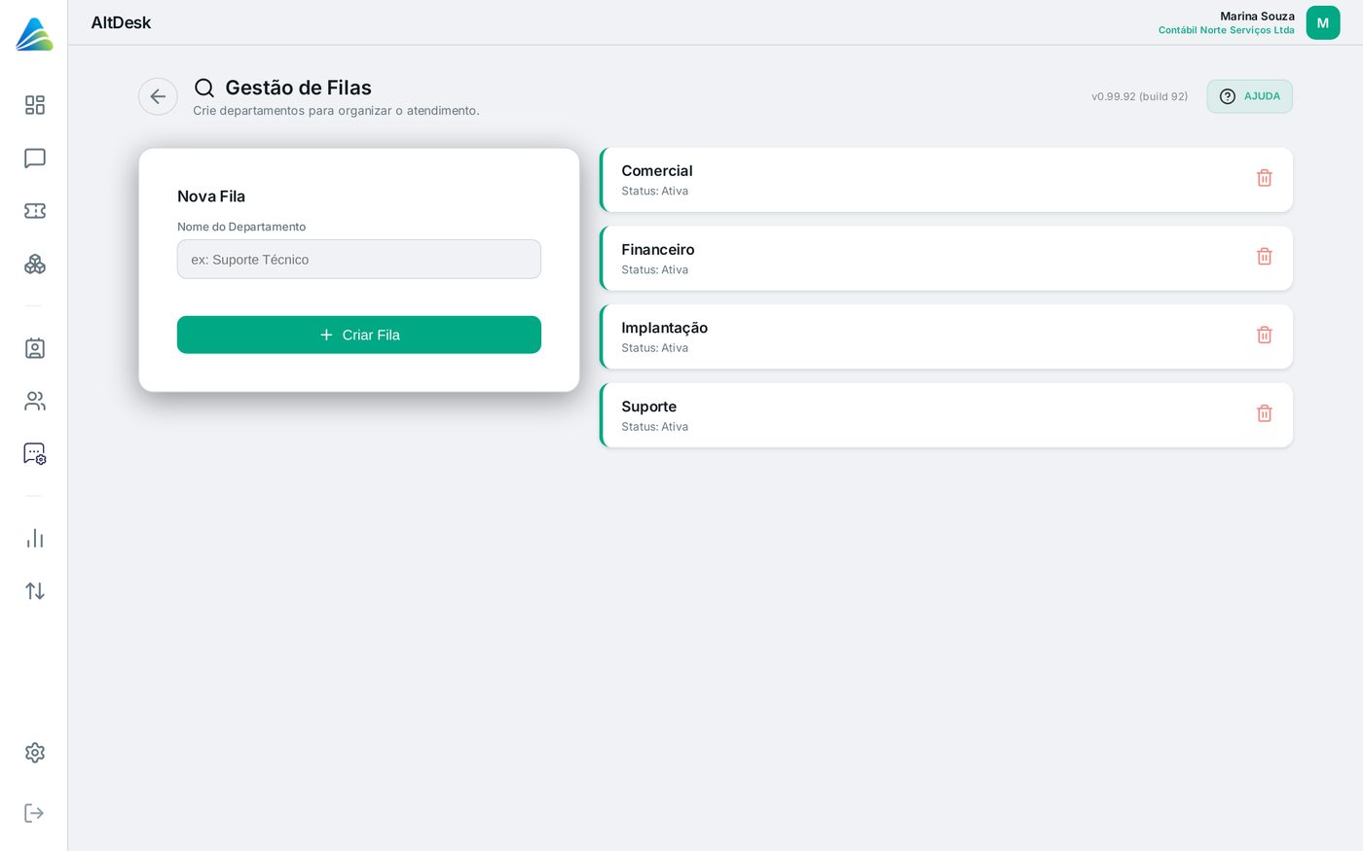
Task: Delete the Implantação queue
Action: 1265,336
